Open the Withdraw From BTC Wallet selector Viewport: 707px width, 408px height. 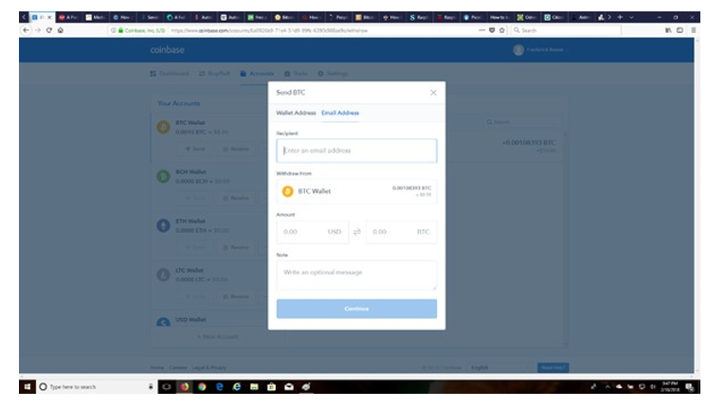[356, 191]
